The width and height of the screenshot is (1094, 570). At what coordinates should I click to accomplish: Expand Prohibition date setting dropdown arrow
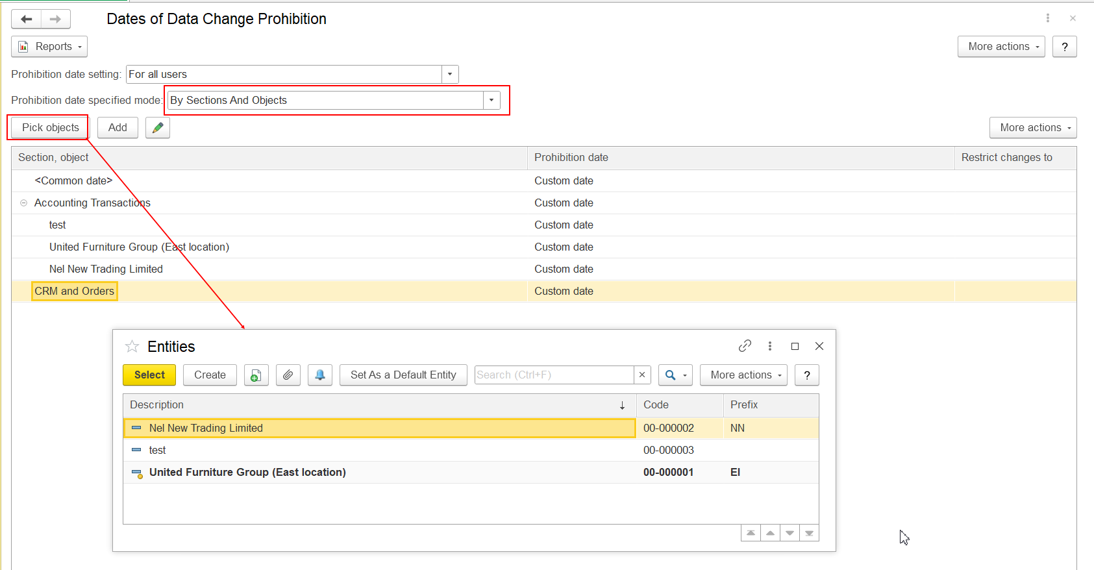tap(450, 75)
